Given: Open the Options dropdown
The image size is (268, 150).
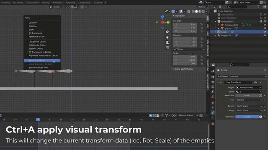Looking at the screenshot, I should coord(203,7).
